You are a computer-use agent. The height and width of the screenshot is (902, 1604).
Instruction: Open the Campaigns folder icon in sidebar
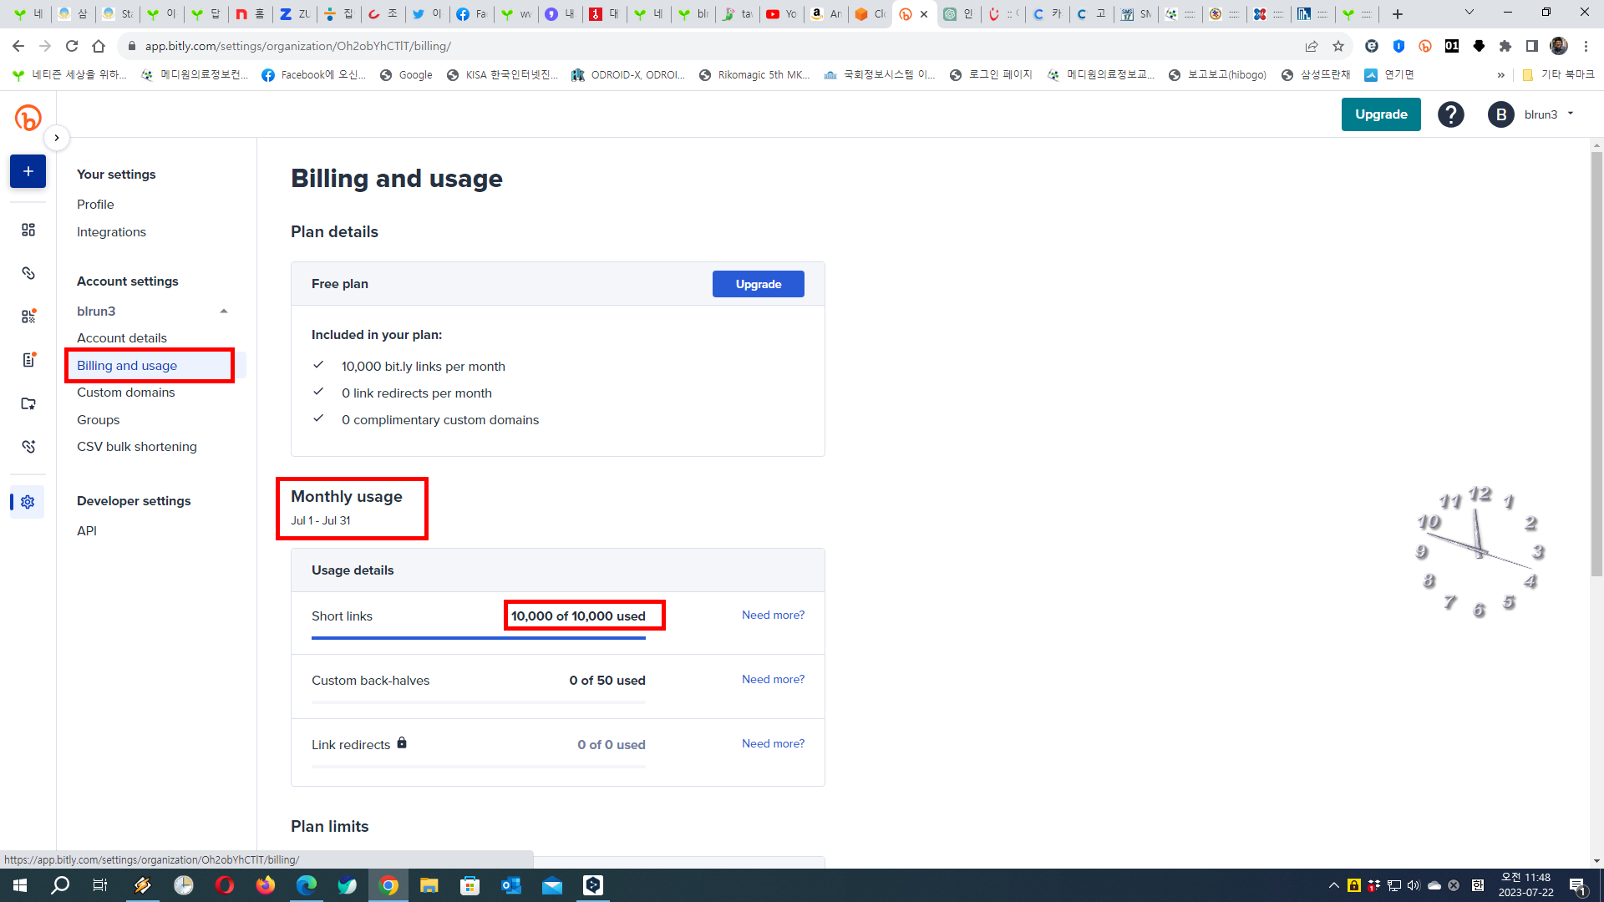[x=28, y=403]
